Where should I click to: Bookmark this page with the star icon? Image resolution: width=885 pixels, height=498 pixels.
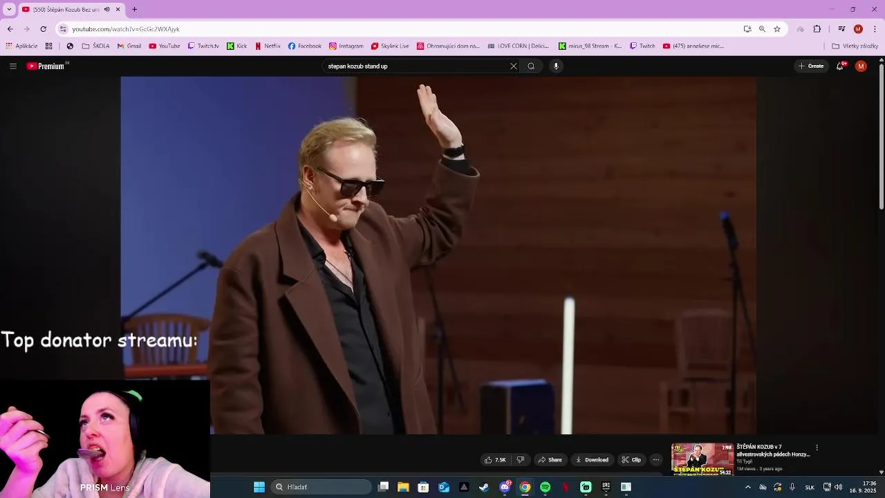click(x=777, y=29)
